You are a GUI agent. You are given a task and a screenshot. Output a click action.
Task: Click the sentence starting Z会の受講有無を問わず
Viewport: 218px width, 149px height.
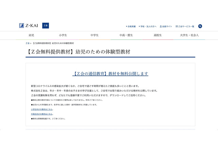click(x=89, y=95)
